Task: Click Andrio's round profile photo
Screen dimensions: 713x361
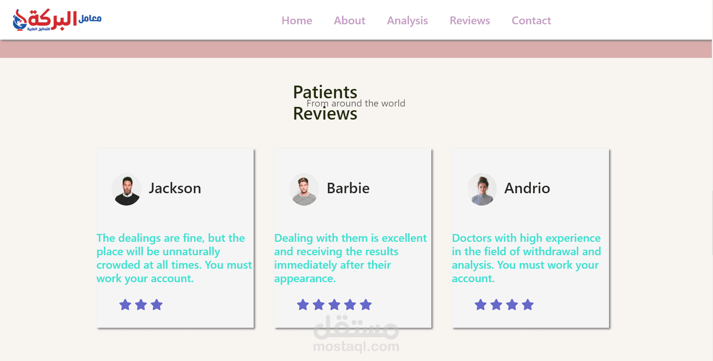Action: (482, 189)
